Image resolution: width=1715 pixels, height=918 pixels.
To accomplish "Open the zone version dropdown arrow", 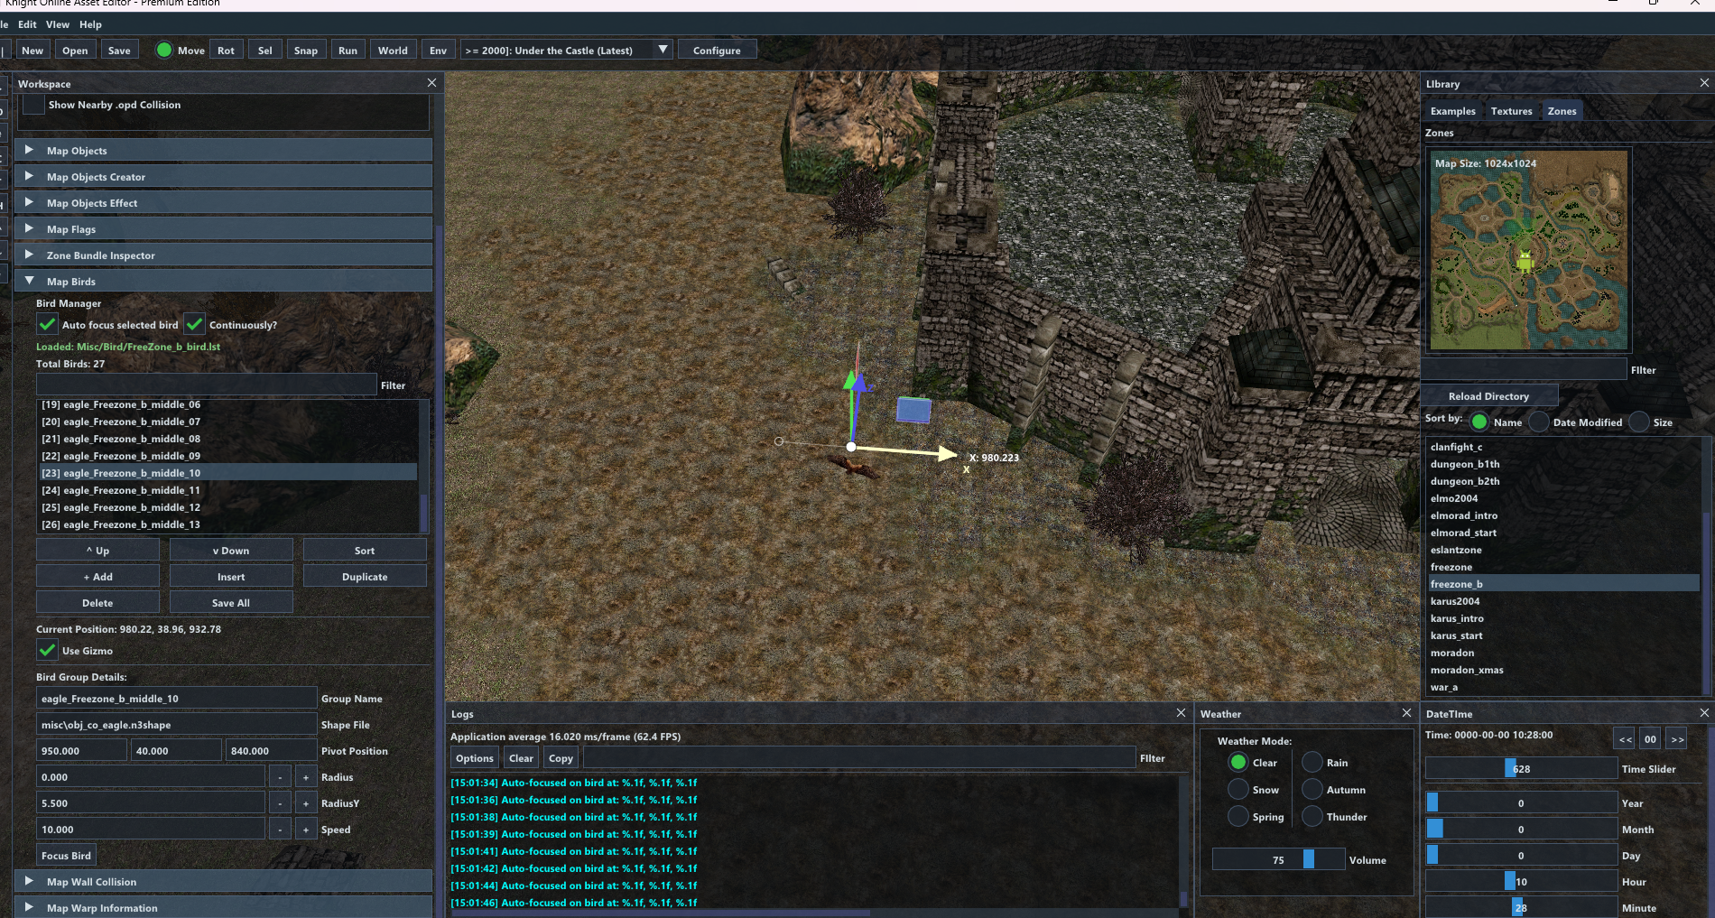I will click(663, 50).
